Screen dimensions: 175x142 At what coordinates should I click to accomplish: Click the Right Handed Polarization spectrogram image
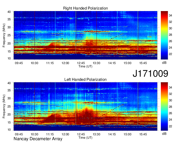pos(85,35)
